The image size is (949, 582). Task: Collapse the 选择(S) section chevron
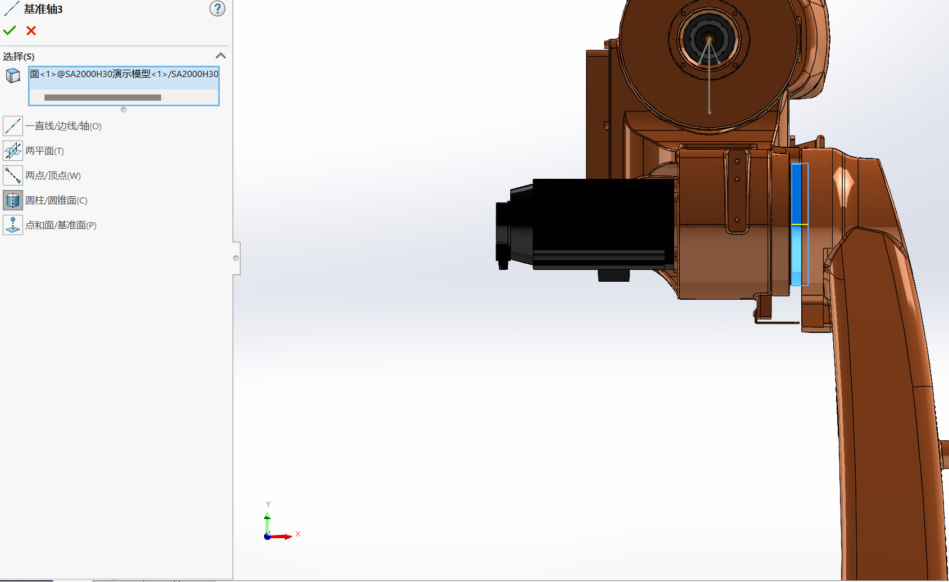coord(221,56)
